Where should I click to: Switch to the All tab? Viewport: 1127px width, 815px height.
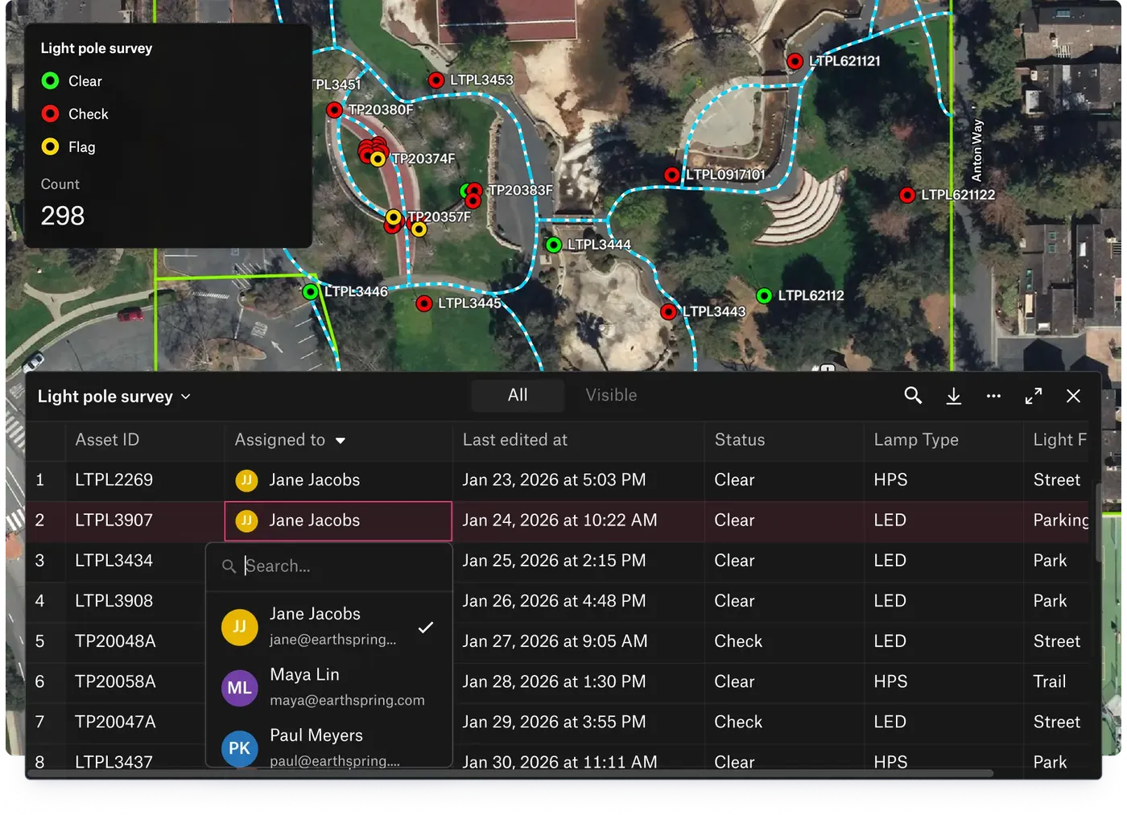518,395
